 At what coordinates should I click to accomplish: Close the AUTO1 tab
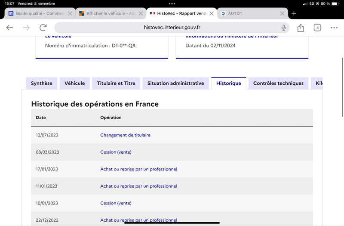[x=282, y=14]
